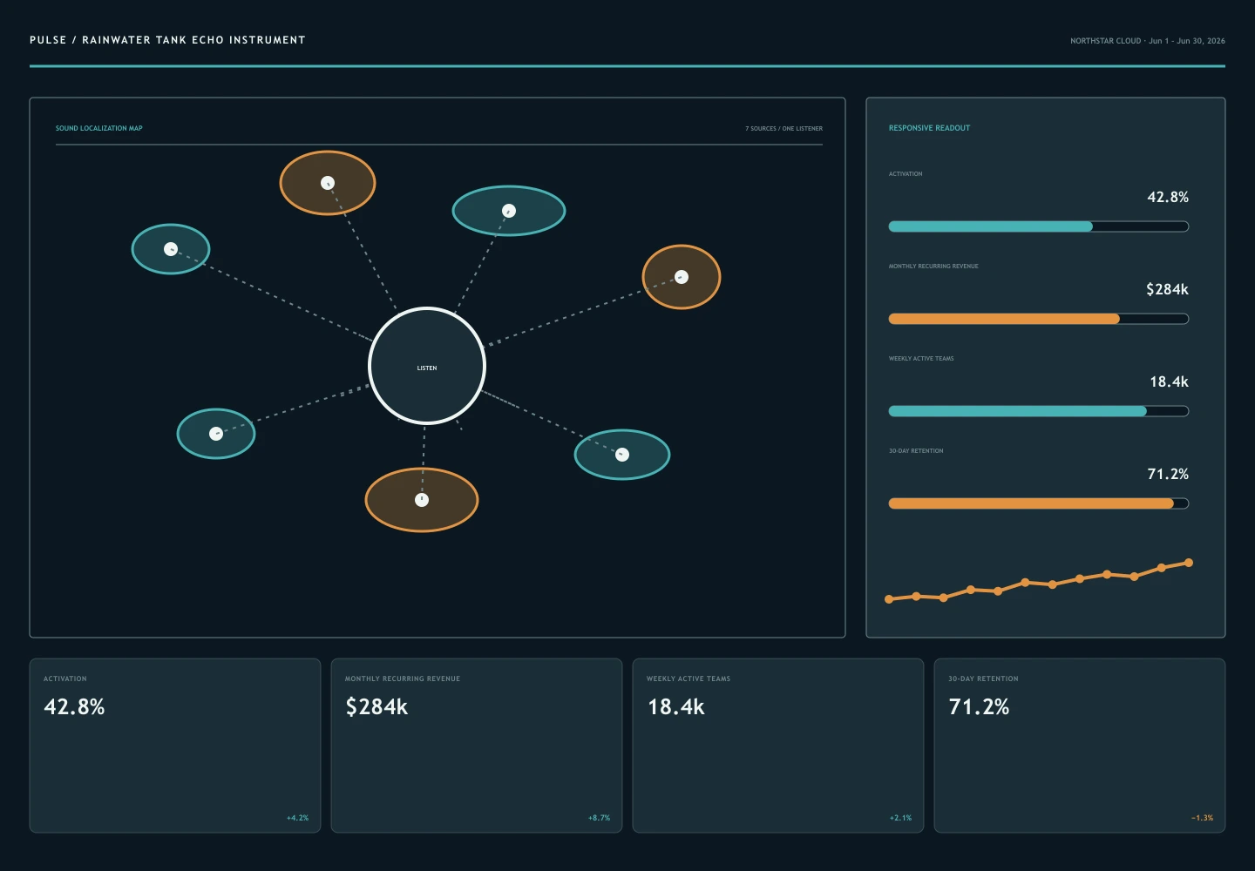1255x871 pixels.
Task: Click the Monthly Recurring Revenue progress bar
Action: (1039, 319)
